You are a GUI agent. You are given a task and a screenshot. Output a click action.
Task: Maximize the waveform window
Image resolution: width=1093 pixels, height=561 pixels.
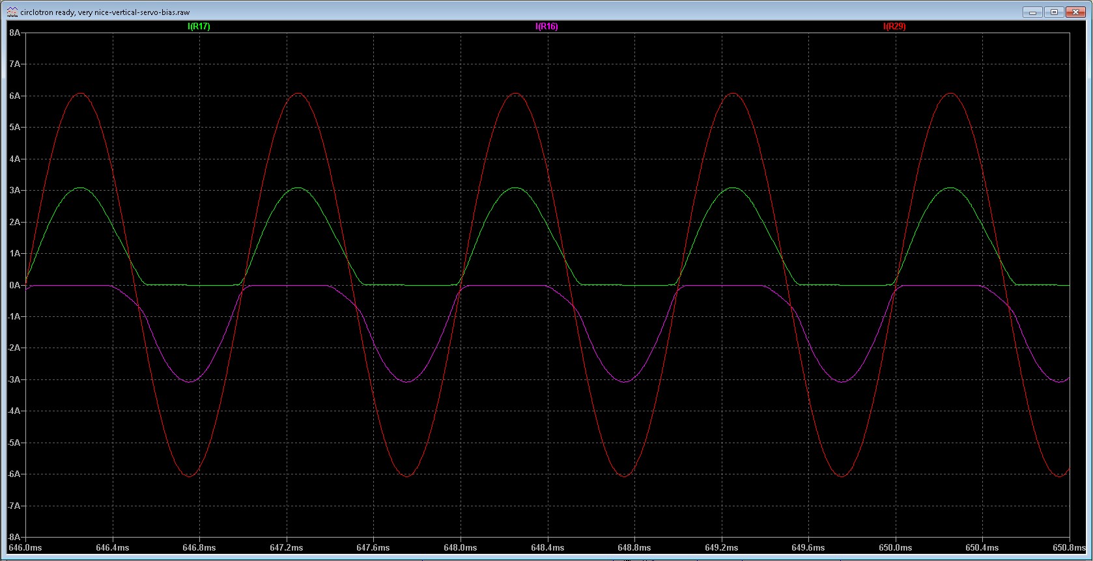1054,12
